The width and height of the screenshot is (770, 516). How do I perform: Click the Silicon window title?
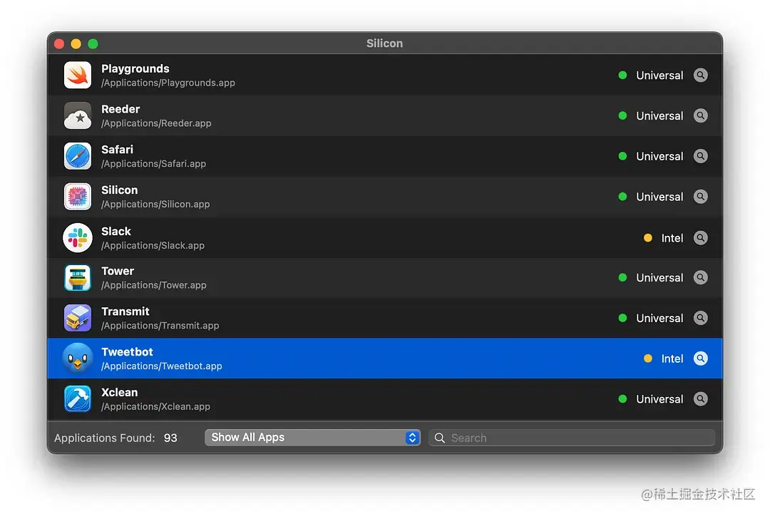(384, 43)
